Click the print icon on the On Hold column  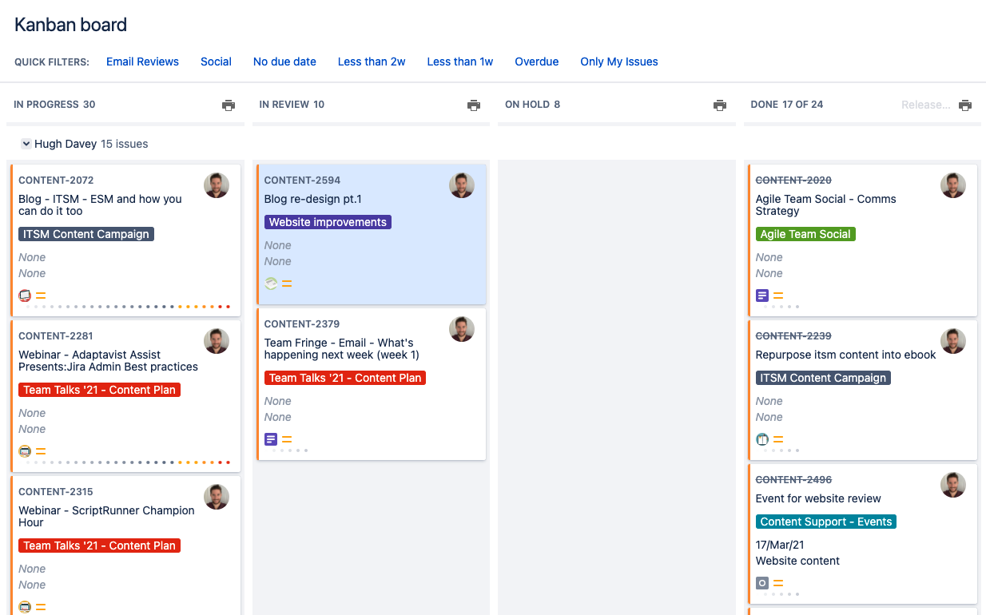(x=719, y=105)
